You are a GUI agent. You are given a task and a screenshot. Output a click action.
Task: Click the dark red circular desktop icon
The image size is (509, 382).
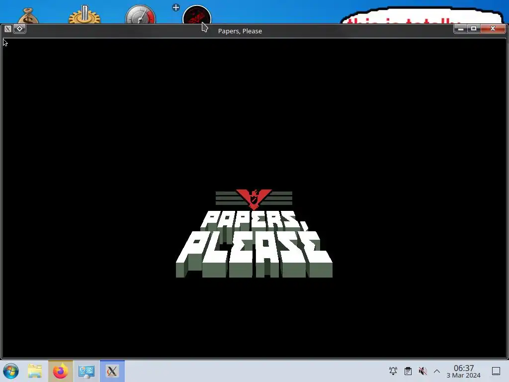pos(197,15)
